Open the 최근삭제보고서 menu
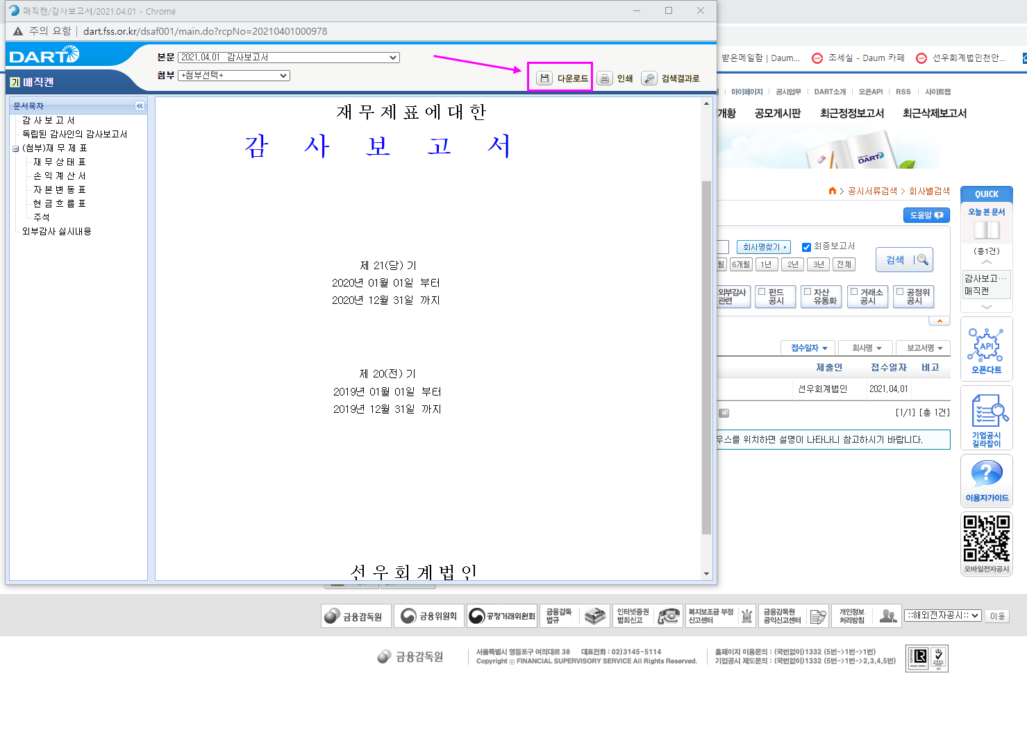Viewport: 1027px width, 730px height. point(935,113)
